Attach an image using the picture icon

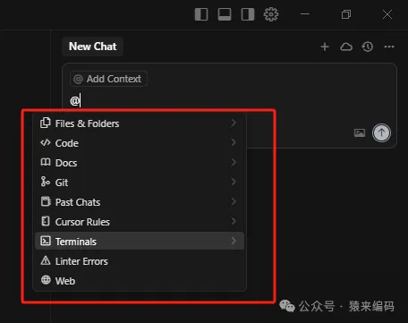point(360,132)
